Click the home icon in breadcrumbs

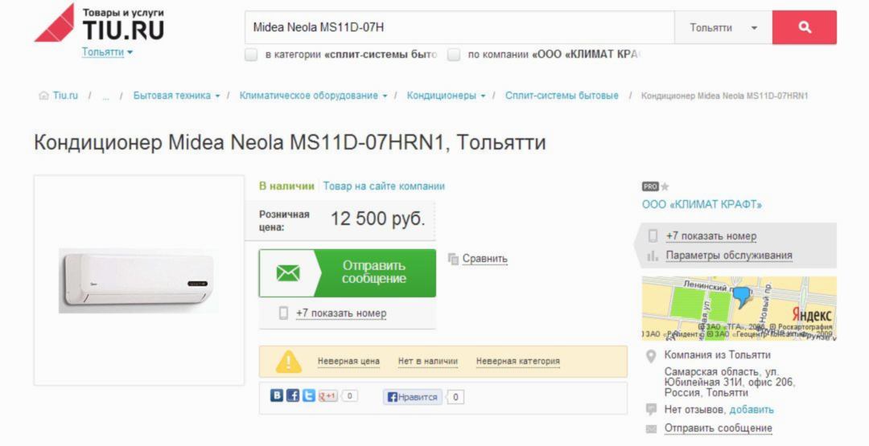[43, 96]
